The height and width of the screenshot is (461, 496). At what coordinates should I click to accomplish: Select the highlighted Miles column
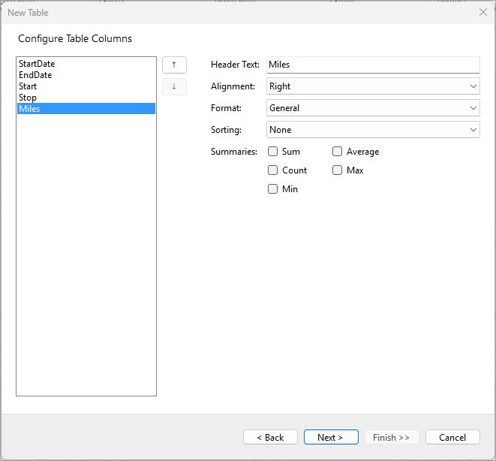(86, 109)
